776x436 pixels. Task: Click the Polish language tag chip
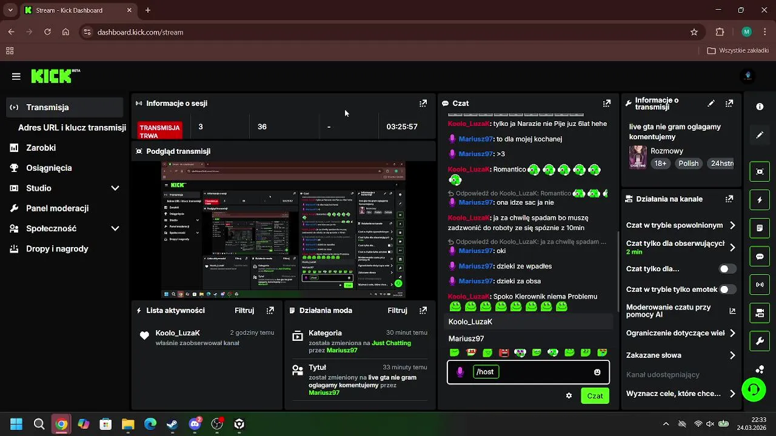click(x=688, y=163)
